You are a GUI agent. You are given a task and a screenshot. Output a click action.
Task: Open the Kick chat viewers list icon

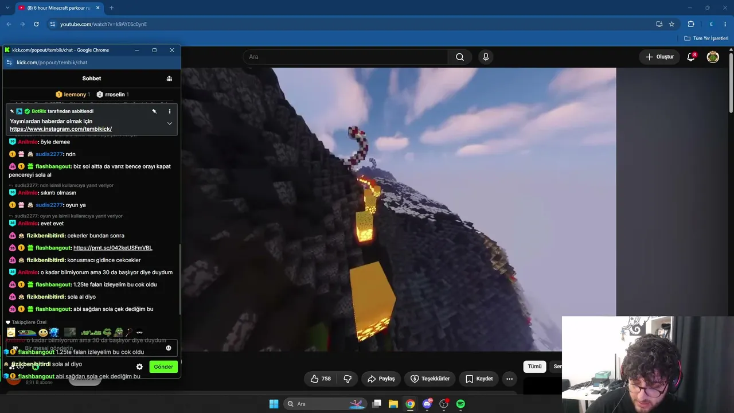pyautogui.click(x=169, y=79)
